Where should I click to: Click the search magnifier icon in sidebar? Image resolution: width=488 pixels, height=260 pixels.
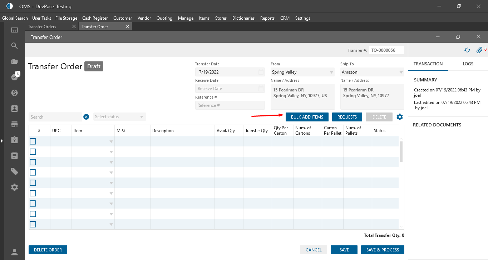(14, 46)
